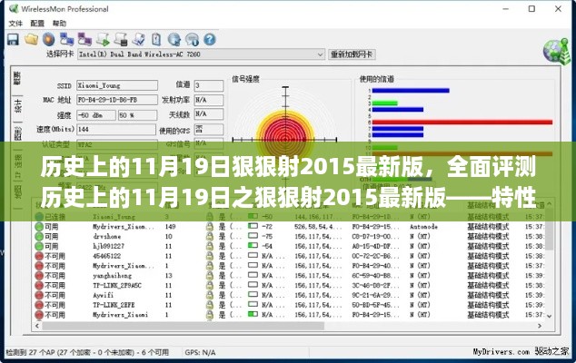Switch to the 统计 vertical tab
Viewport: 576px width, 363px height.
pyautogui.click(x=17, y=105)
